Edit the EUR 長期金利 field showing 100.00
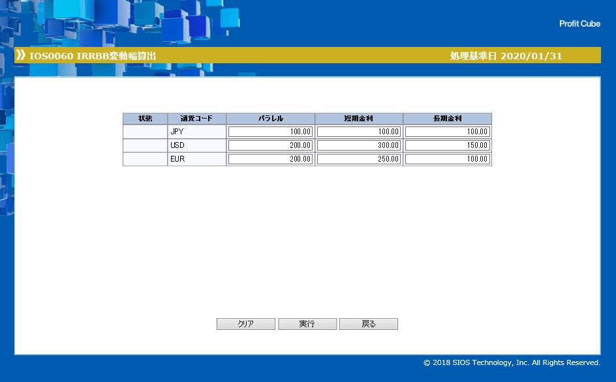The image size is (616, 382). click(448, 159)
